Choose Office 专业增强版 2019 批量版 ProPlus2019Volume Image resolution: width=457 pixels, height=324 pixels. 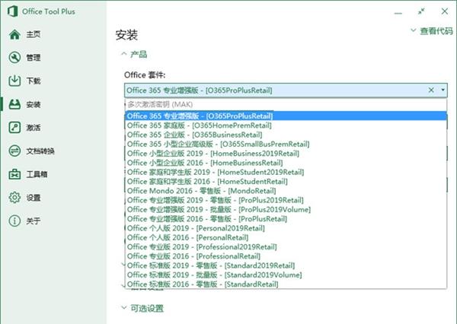[x=286, y=209]
